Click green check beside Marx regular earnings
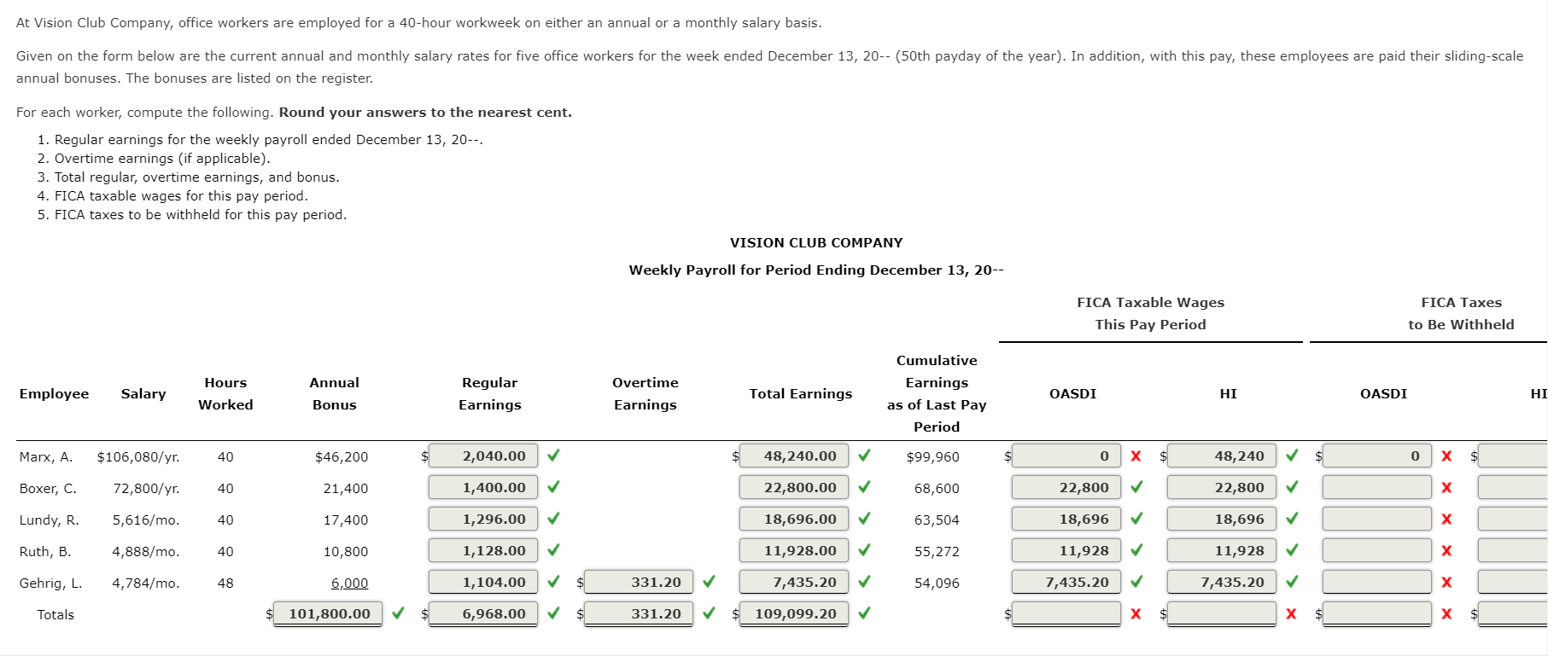Viewport: 1548px width, 656px height. 553,455
